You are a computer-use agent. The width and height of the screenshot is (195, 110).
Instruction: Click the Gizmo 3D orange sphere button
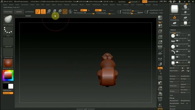pos(65,12)
